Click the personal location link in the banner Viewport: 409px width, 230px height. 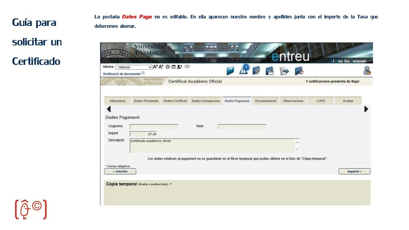348,61
